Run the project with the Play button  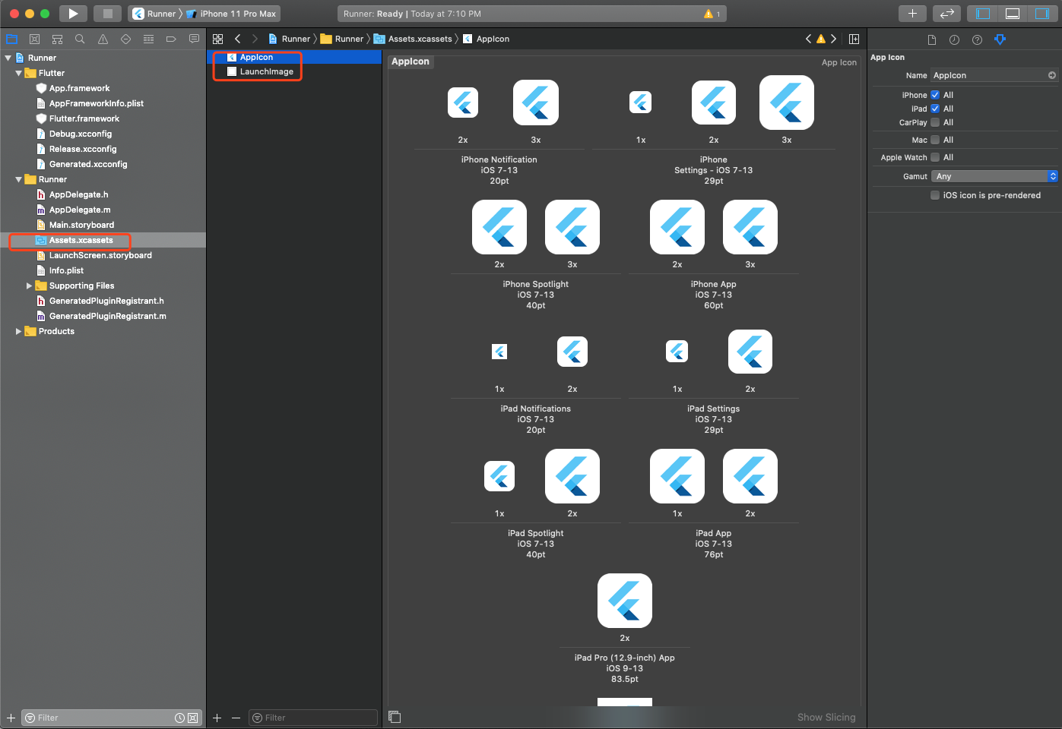click(x=73, y=14)
